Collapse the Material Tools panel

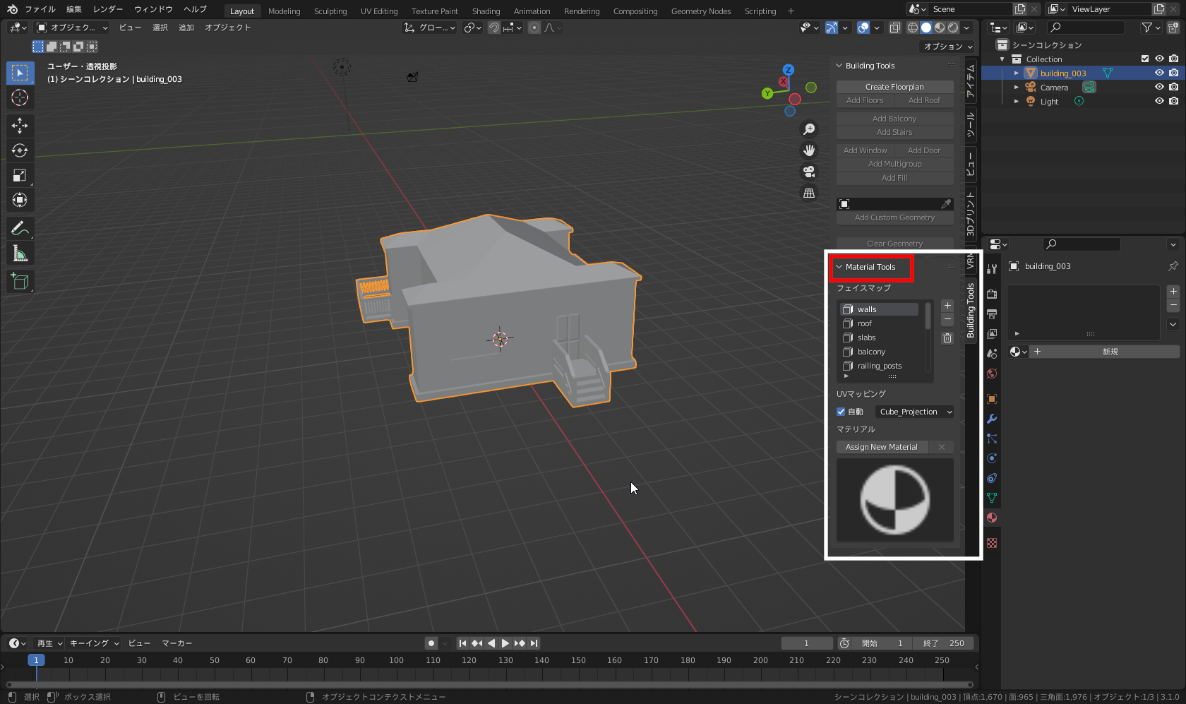click(x=839, y=268)
